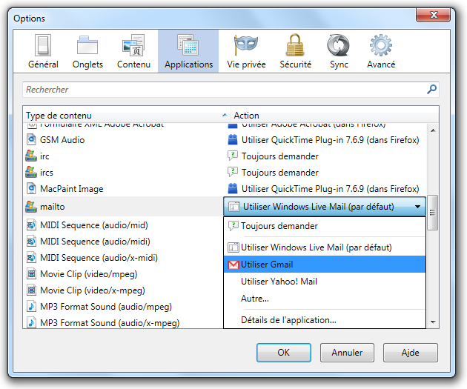Click QuickTime action for MacPaint Image
Screen dimensions: 467x389
coord(331,189)
